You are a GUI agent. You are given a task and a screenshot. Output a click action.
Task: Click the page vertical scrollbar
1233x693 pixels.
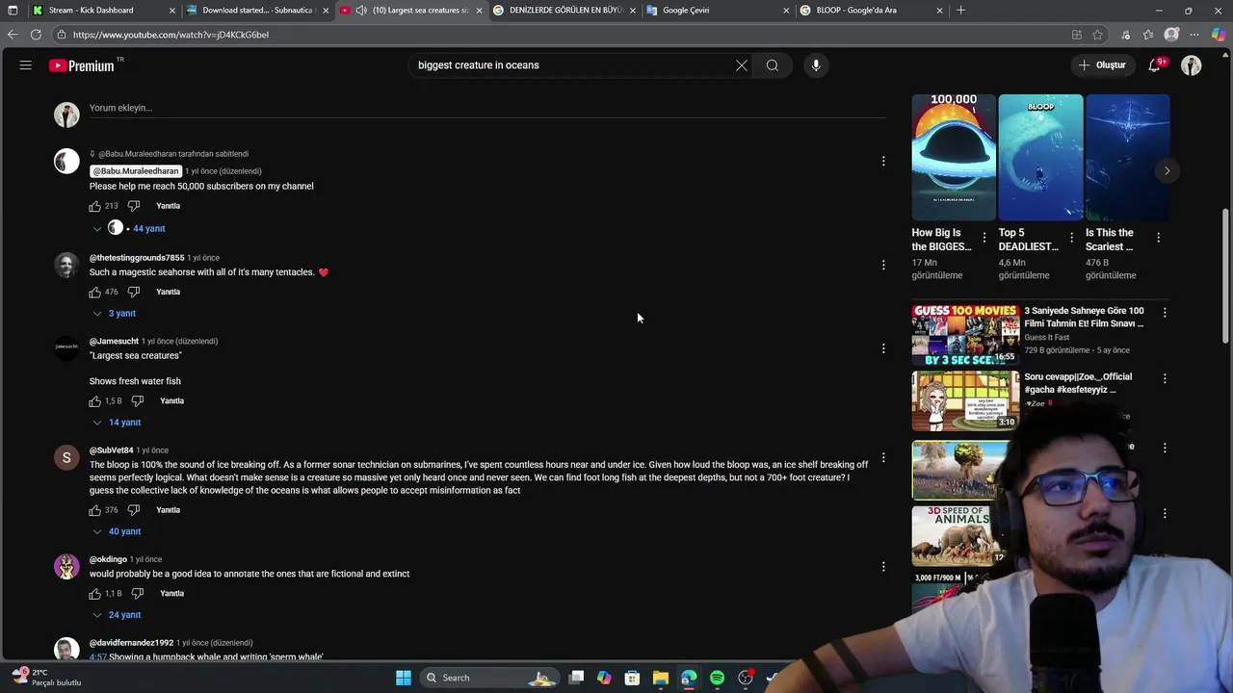[x=1226, y=275]
